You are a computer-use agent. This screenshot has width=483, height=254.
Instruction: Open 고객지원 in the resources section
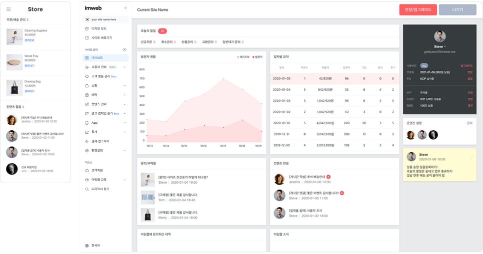click(97, 170)
